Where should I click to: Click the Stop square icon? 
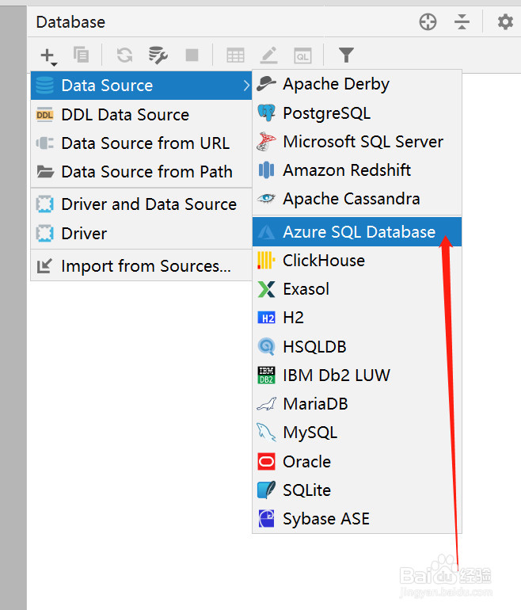pyautogui.click(x=192, y=55)
